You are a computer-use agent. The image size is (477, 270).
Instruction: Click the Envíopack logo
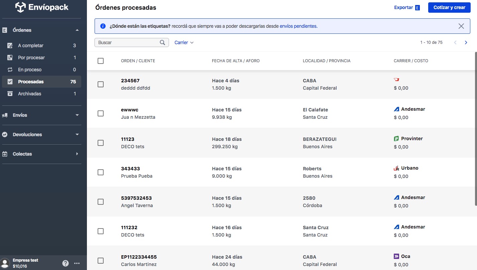(x=42, y=7)
